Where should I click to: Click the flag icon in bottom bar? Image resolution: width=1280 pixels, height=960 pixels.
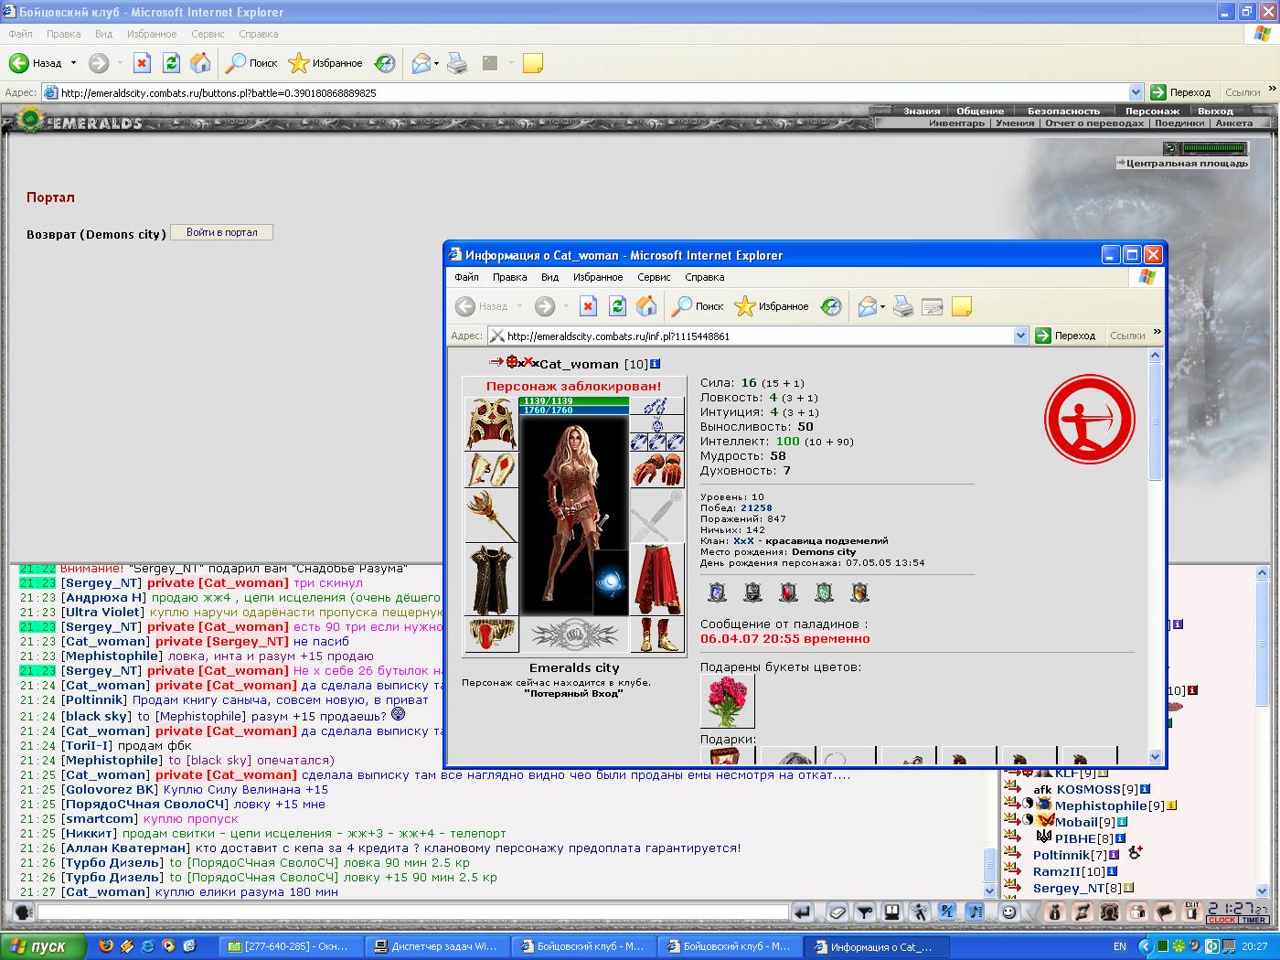pos(1165,912)
